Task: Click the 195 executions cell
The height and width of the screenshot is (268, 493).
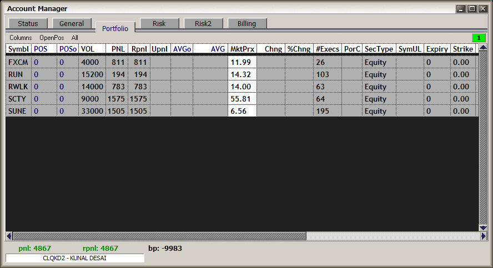Action: pos(328,111)
